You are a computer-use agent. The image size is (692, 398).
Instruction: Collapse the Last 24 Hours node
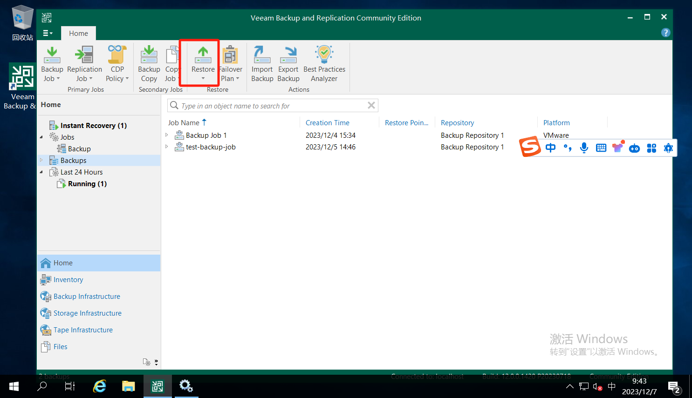tap(41, 172)
